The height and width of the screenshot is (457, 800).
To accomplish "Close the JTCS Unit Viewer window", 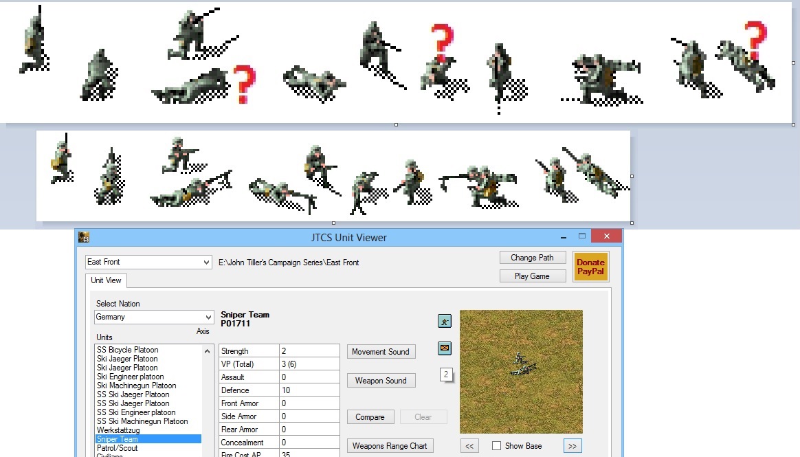I will tap(607, 236).
